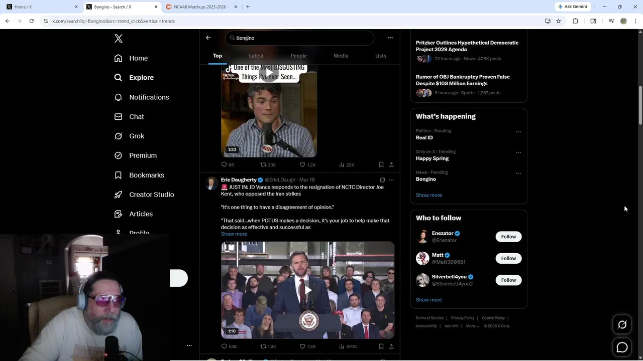The image size is (643, 361).
Task: Switch to the People tab
Action: click(298, 56)
